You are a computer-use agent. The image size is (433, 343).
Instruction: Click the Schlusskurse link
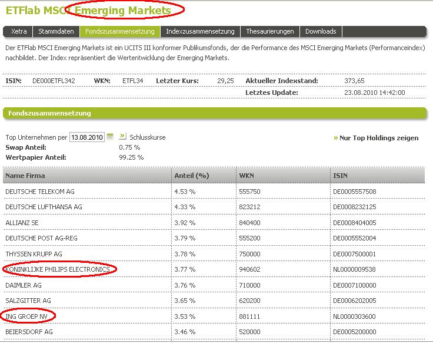[148, 137]
